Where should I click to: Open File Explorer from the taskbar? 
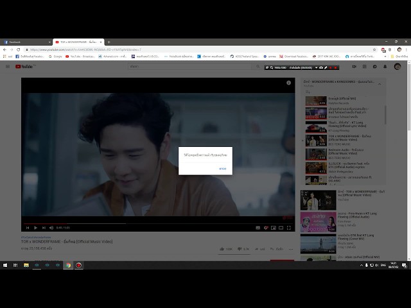[26, 265]
